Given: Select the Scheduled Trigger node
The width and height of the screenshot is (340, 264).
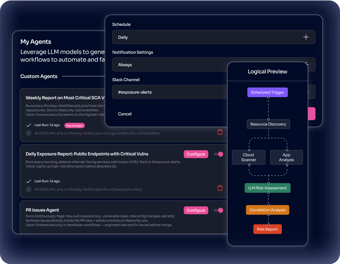Looking at the screenshot, I should coord(268,92).
